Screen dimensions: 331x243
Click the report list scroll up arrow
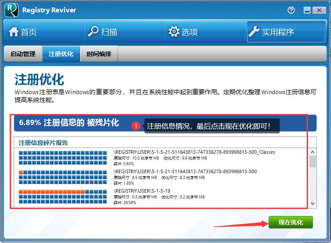click(x=312, y=152)
